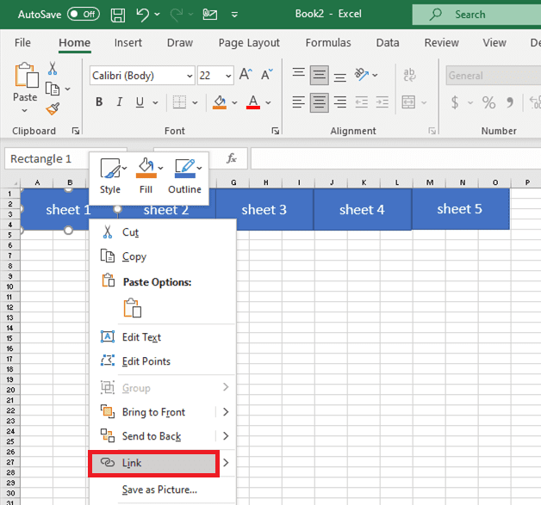Open Fill Color dropdown arrow in Font group
This screenshot has width=541, height=505.
click(234, 102)
